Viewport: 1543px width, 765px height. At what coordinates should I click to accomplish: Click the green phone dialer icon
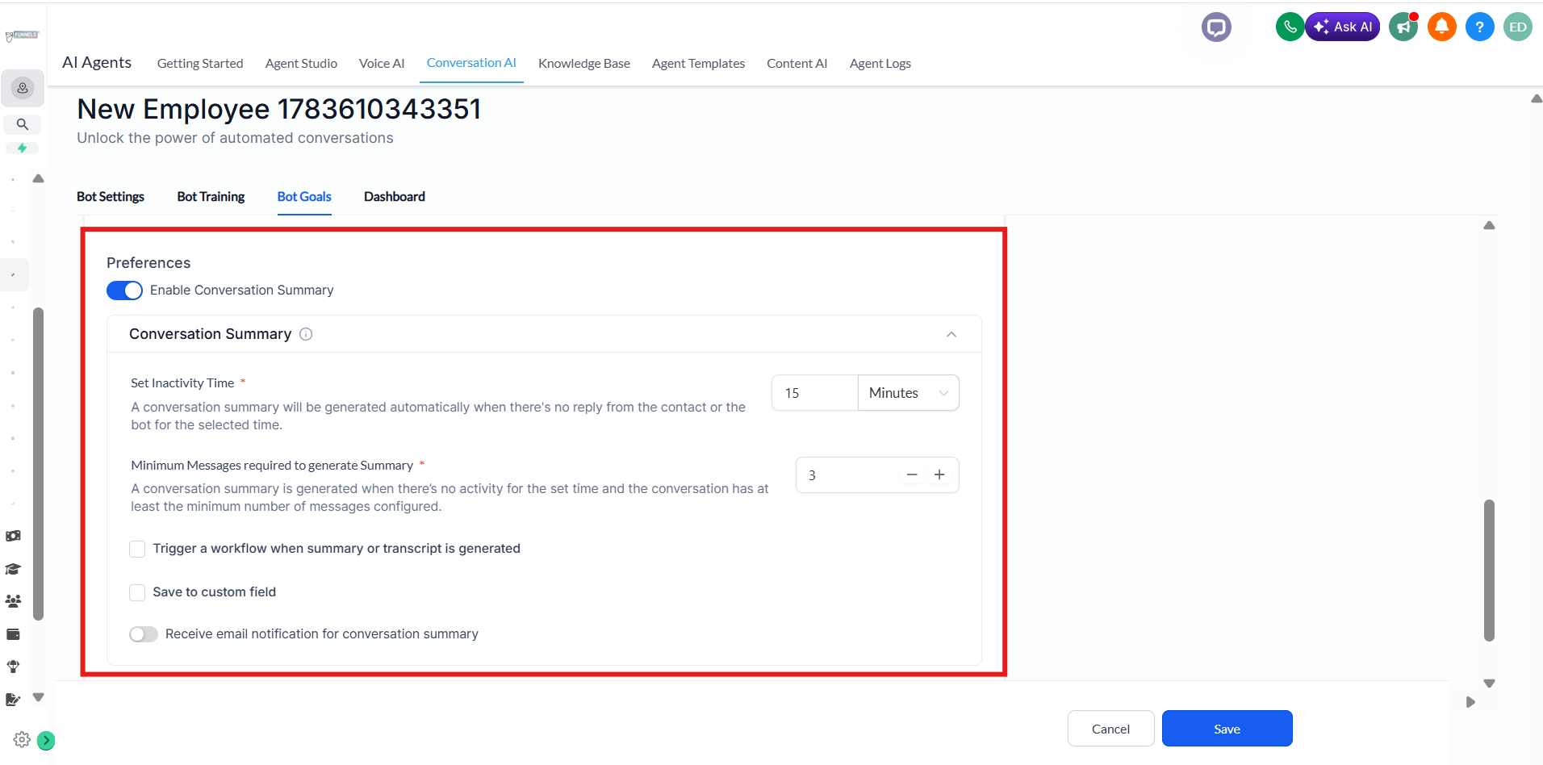[x=1290, y=27]
